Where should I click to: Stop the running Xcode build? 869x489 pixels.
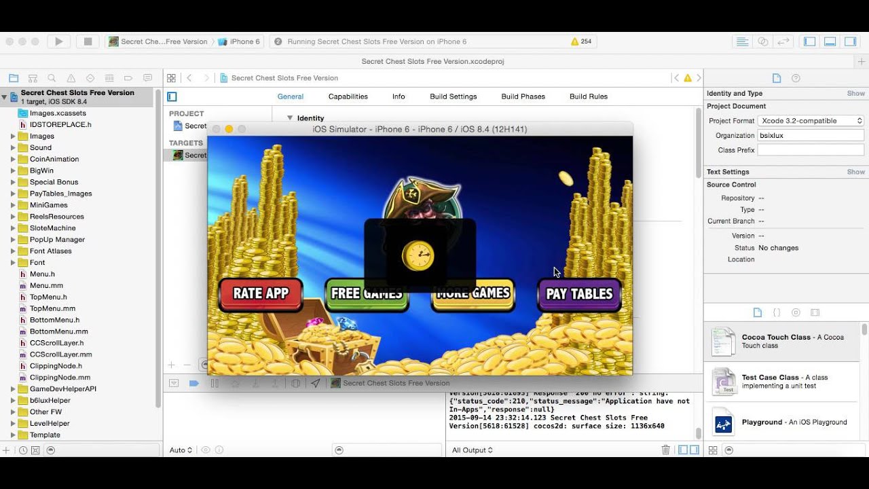click(x=88, y=41)
